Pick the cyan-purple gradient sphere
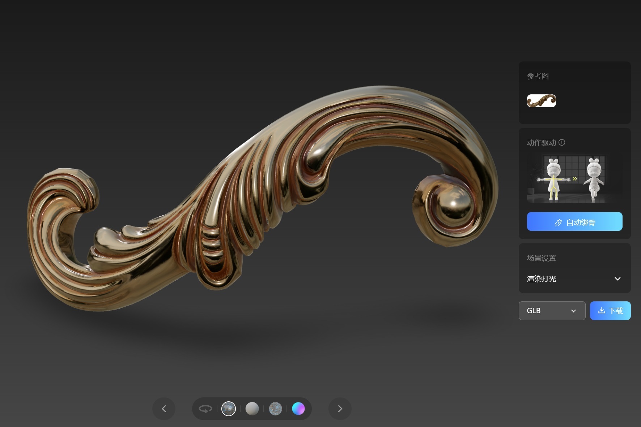 tap(298, 409)
